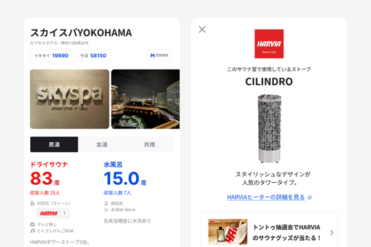Open the SKYspa sign photo
Image resolution: width=371 pixels, height=247 pixels.
tap(70, 99)
